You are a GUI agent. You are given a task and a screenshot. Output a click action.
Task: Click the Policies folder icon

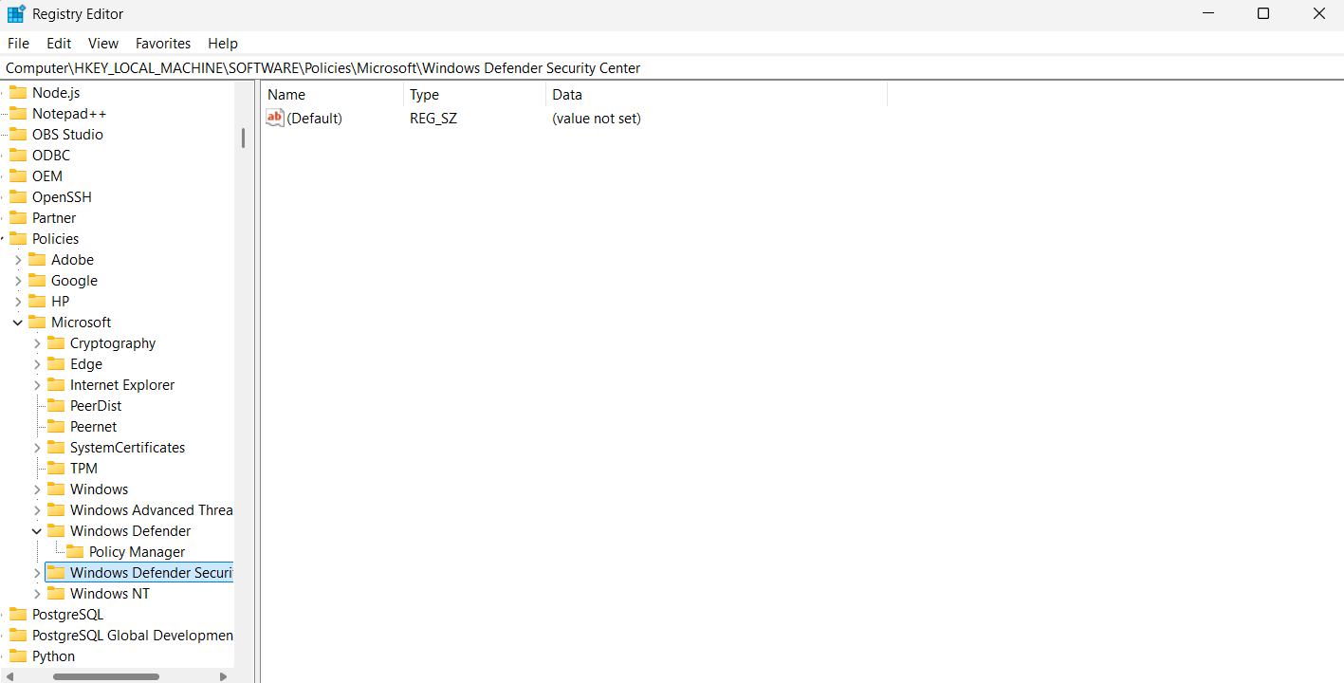pyautogui.click(x=18, y=238)
